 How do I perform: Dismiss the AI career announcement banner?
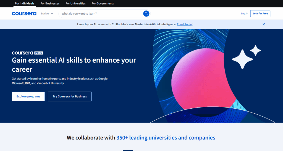[264, 24]
